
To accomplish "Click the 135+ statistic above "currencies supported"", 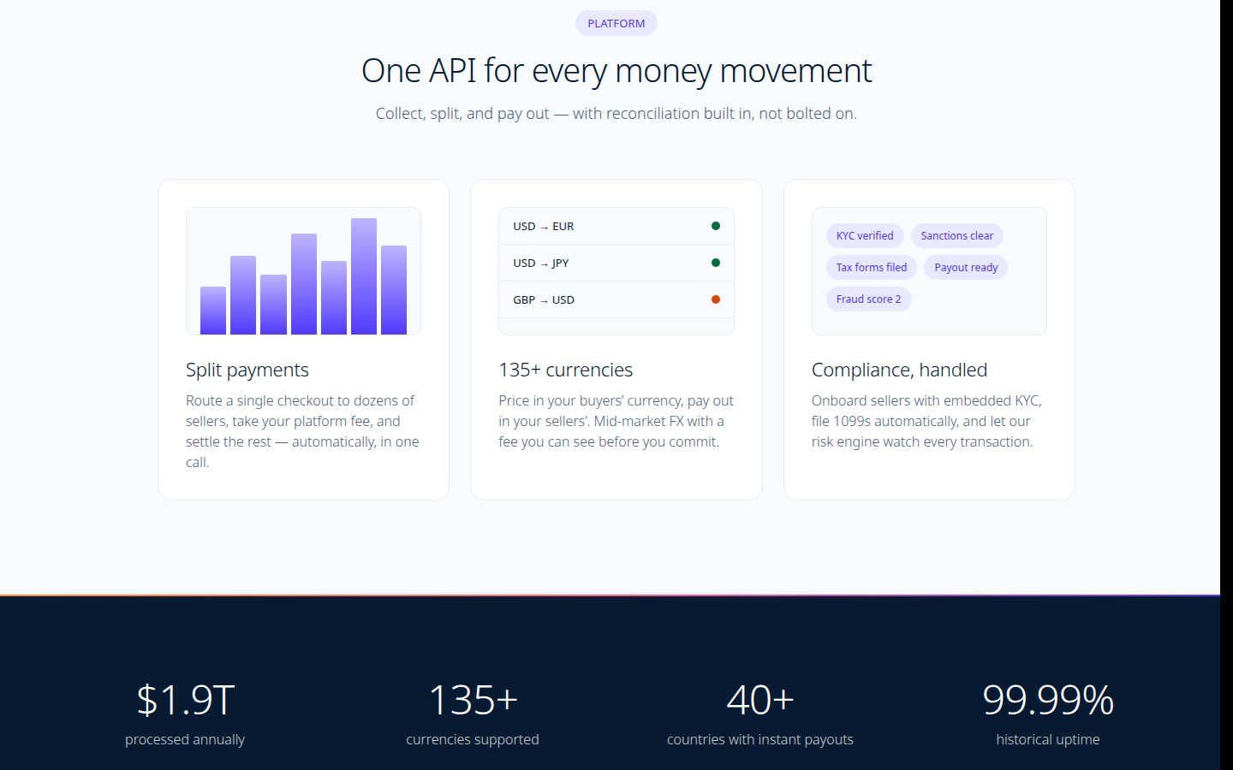I will (x=473, y=700).
